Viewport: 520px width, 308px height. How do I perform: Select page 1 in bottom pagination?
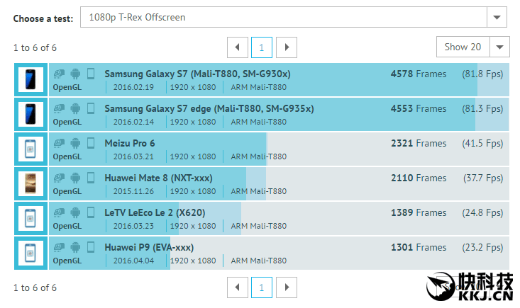click(x=261, y=287)
